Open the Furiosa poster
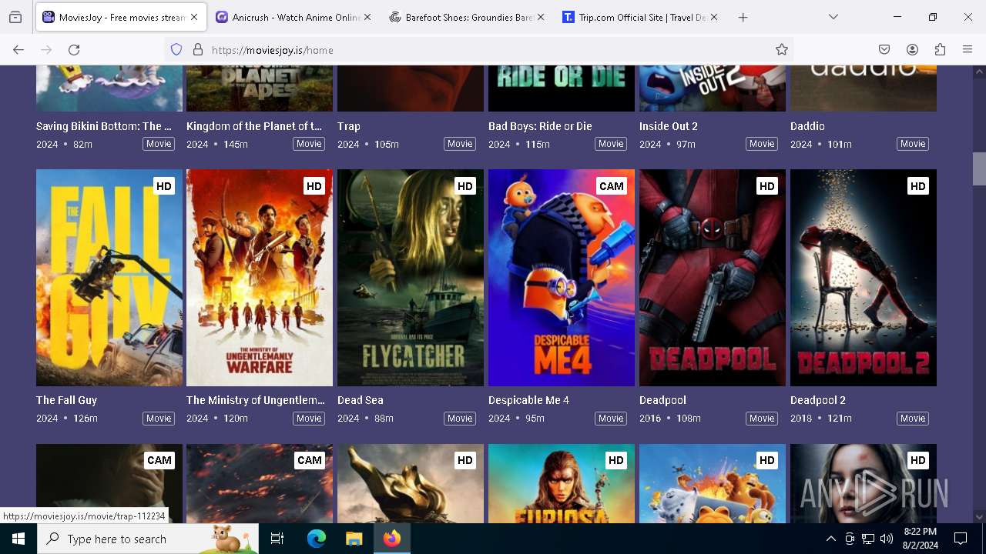This screenshot has height=554, width=986. pyautogui.click(x=562, y=483)
